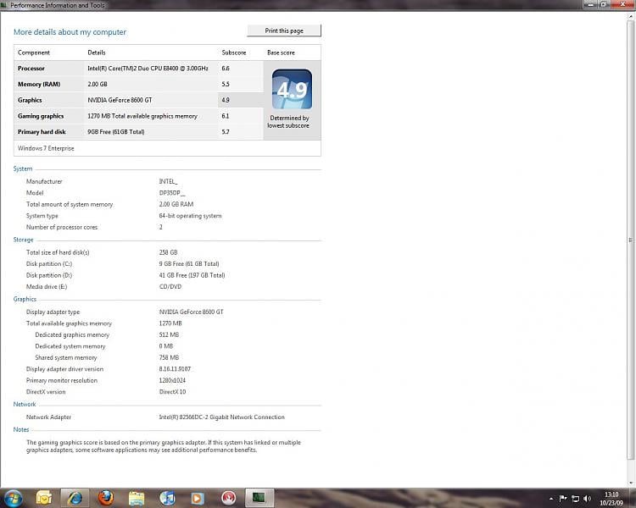The height and width of the screenshot is (508, 636).
Task: Click the driver version 8.16.11.9107
Action: 175,369
